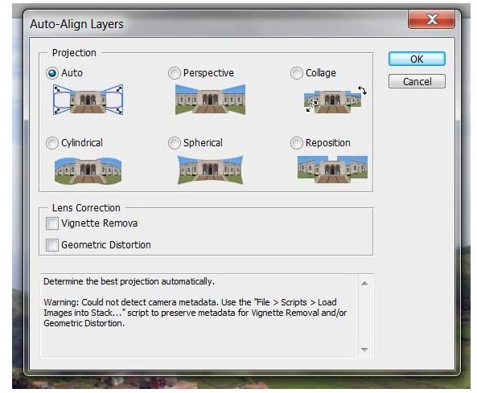Click the Spherical projection preview image
Viewport: 477px width, 393px height.
tap(210, 170)
